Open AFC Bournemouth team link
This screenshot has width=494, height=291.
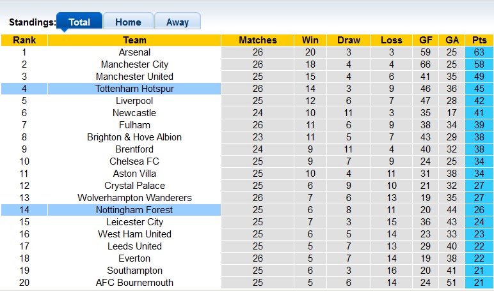pos(134,283)
